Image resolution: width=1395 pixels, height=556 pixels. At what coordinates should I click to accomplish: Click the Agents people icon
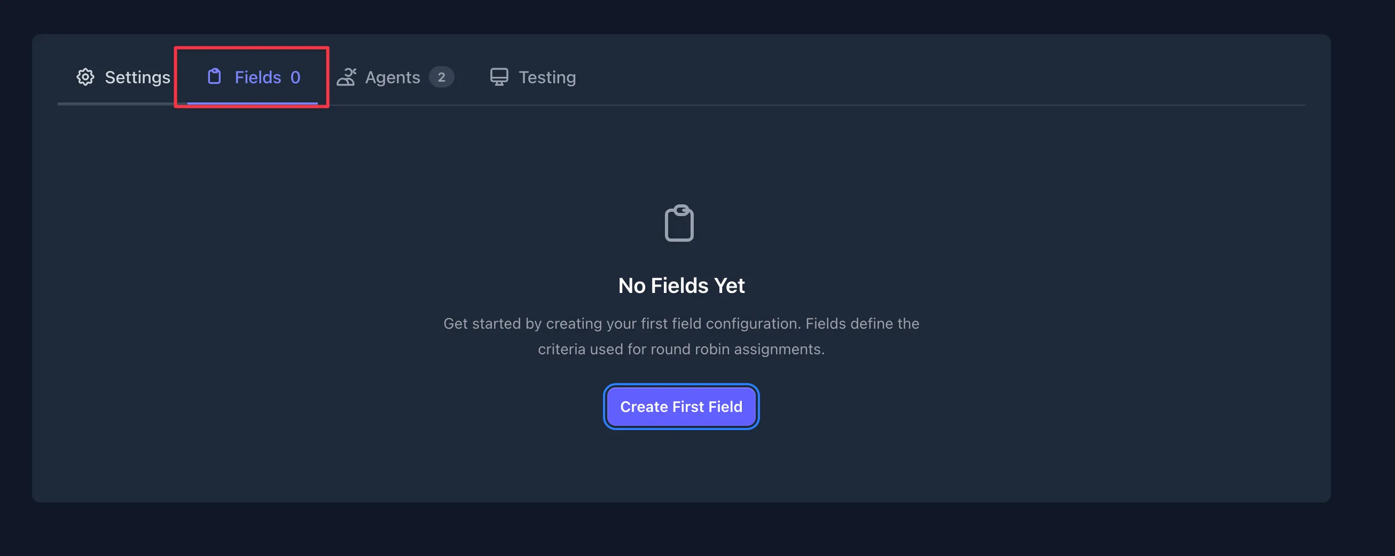click(x=348, y=77)
